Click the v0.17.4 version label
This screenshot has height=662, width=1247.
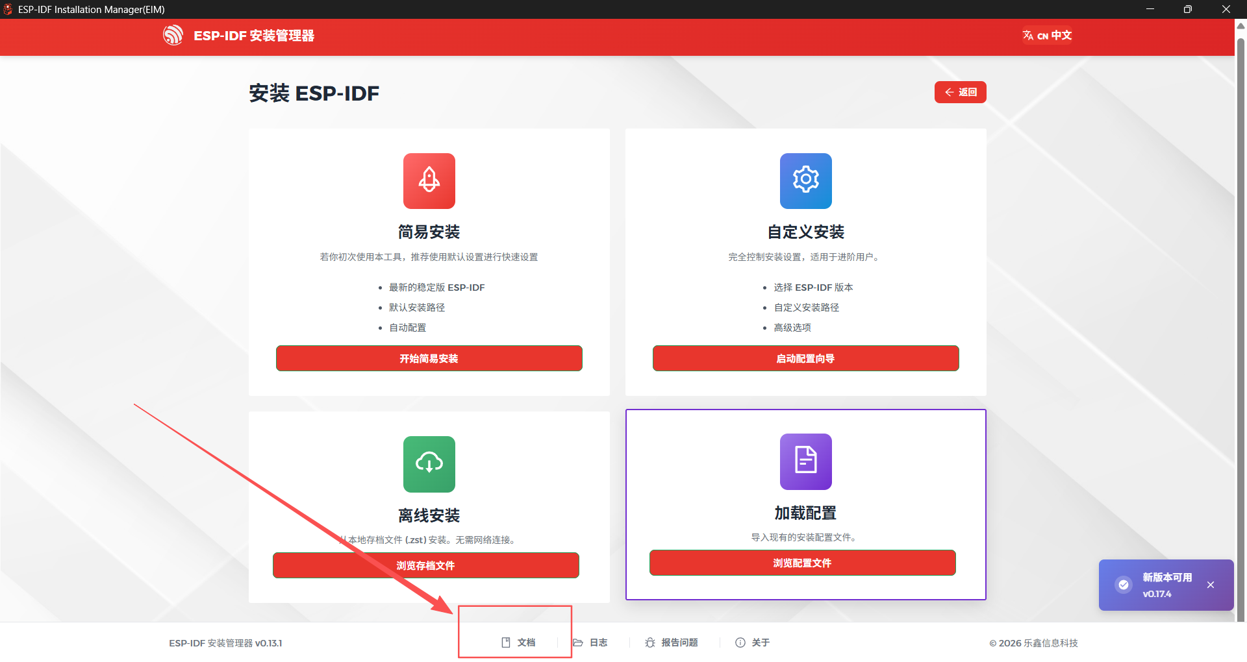pyautogui.click(x=1157, y=594)
